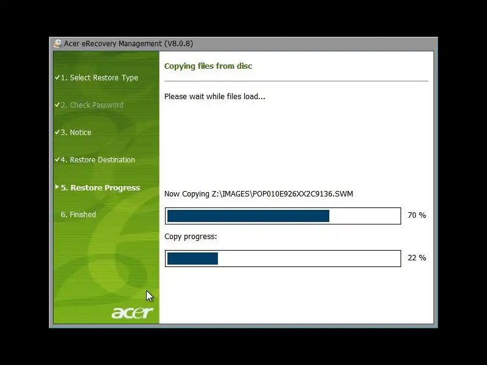Select step 5 Restore Progress
This screenshot has width=487, height=365.
(x=100, y=187)
